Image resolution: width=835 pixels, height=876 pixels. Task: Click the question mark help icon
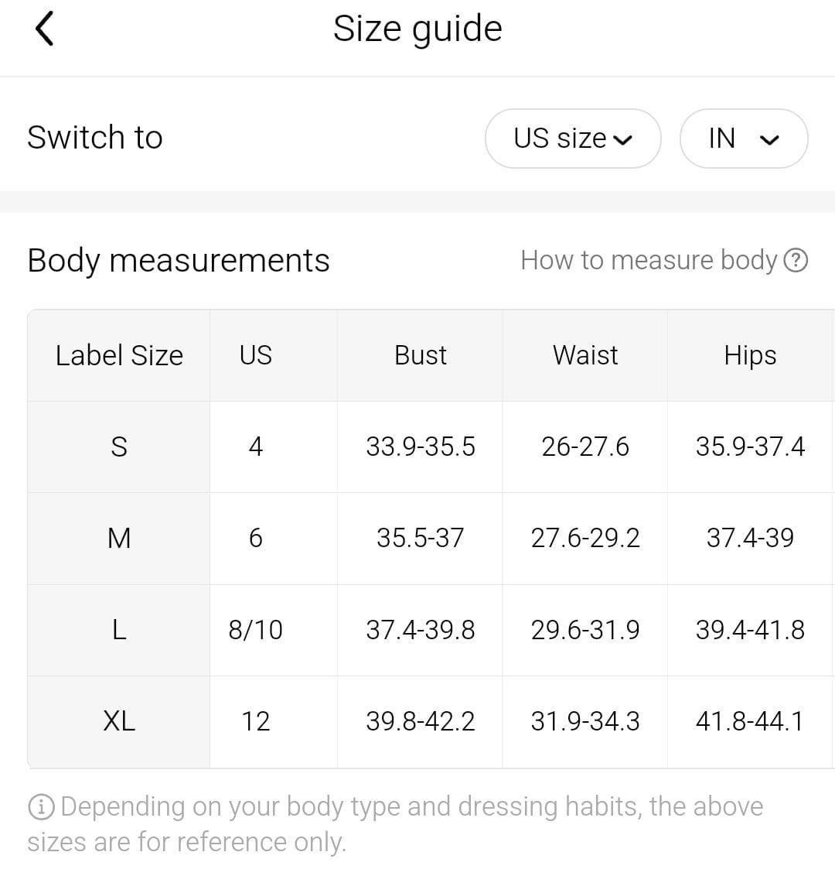796,260
